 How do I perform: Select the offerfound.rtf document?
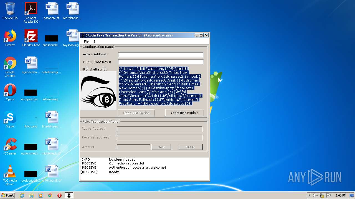[x=52, y=174]
